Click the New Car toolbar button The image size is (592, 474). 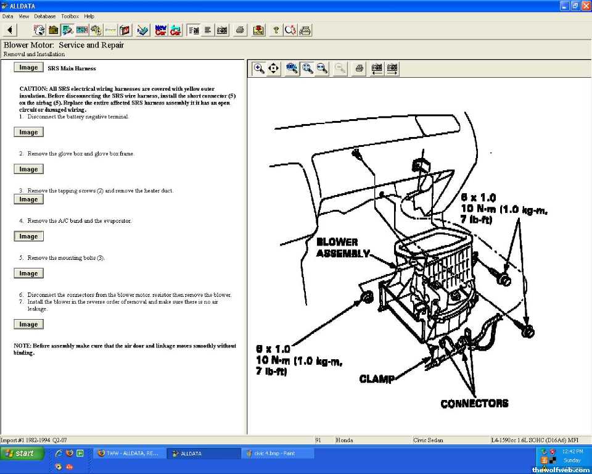click(x=160, y=30)
